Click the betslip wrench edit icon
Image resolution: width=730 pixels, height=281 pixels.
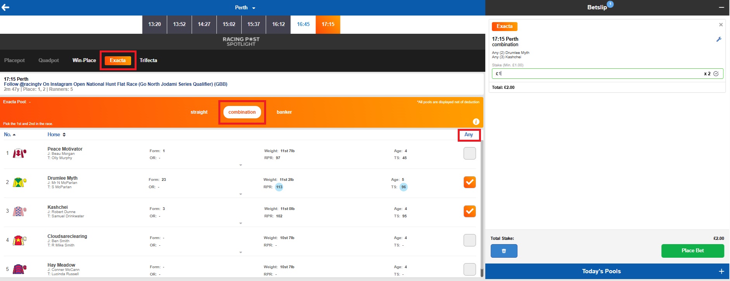[719, 39]
